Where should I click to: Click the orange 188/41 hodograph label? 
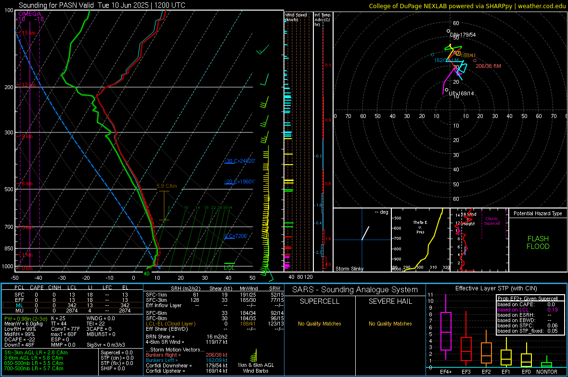click(468, 55)
